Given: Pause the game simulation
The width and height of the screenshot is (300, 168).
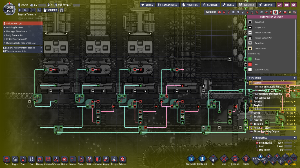Looking at the screenshot, I should click(20, 10).
